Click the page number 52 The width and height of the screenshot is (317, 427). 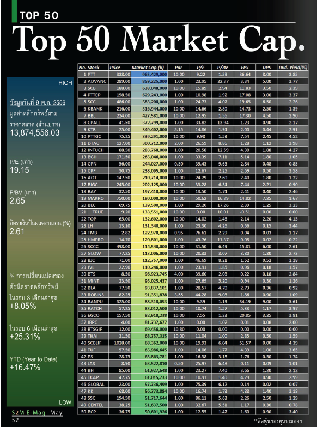tap(15, 420)
